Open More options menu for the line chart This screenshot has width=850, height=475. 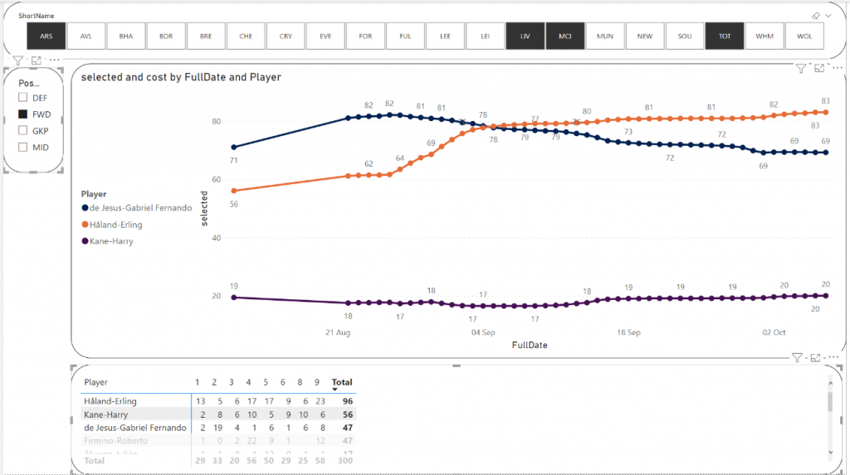pos(835,69)
